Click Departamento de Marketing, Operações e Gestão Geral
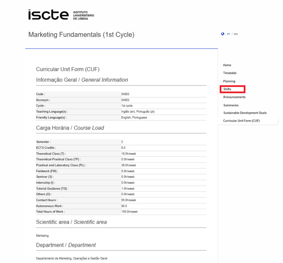 pyautogui.click(x=72, y=259)
